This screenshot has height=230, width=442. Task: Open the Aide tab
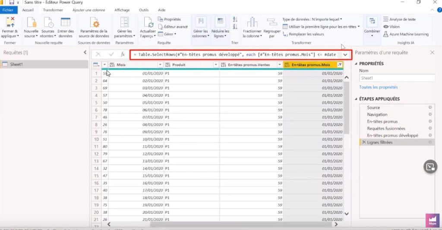(162, 10)
